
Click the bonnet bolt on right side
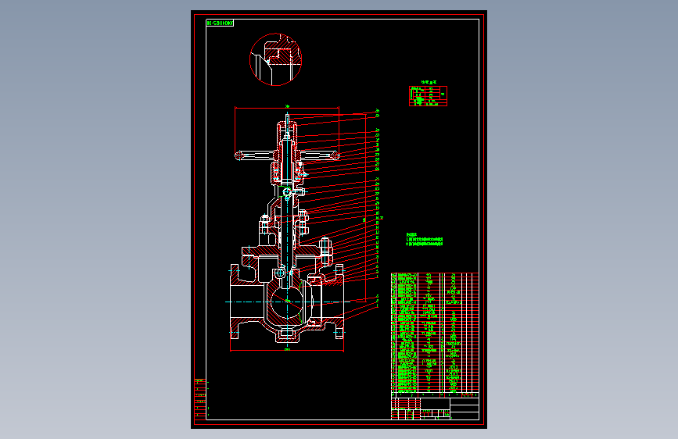coord(325,251)
